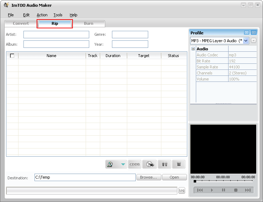Close the ImTOO Audio Maker window
The image size is (263, 202).
[x=258, y=5]
